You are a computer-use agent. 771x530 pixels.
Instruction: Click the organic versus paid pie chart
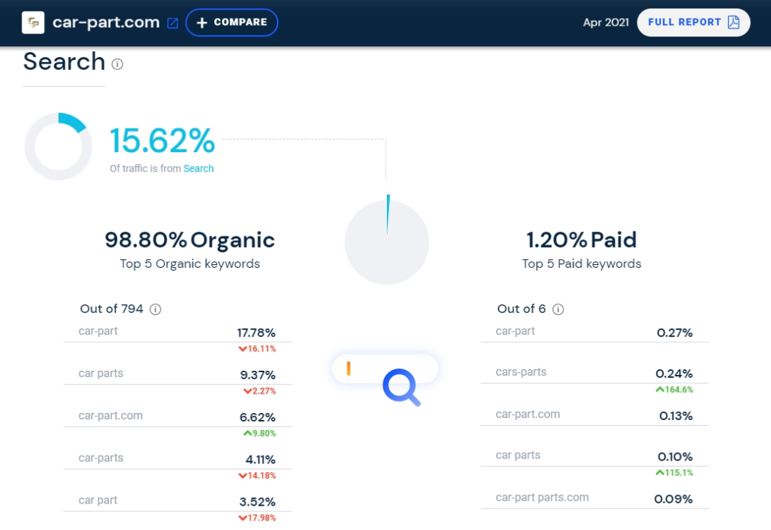coord(386,243)
